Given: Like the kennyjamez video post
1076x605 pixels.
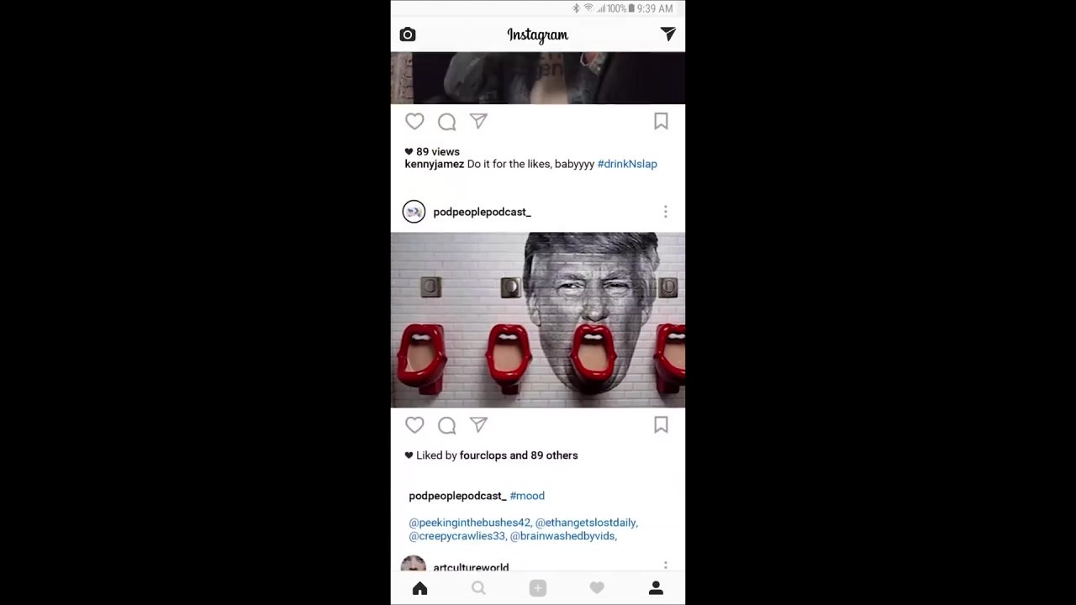Looking at the screenshot, I should coord(414,122).
